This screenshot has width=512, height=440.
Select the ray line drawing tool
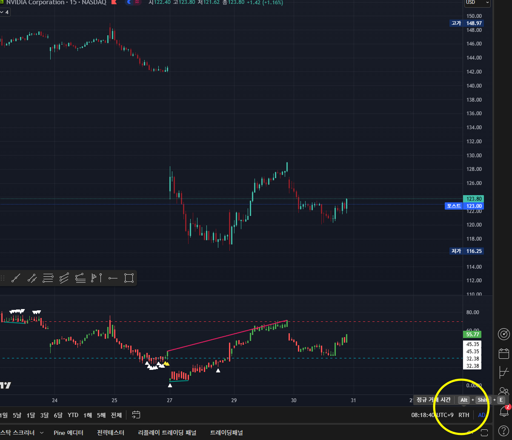32,278
